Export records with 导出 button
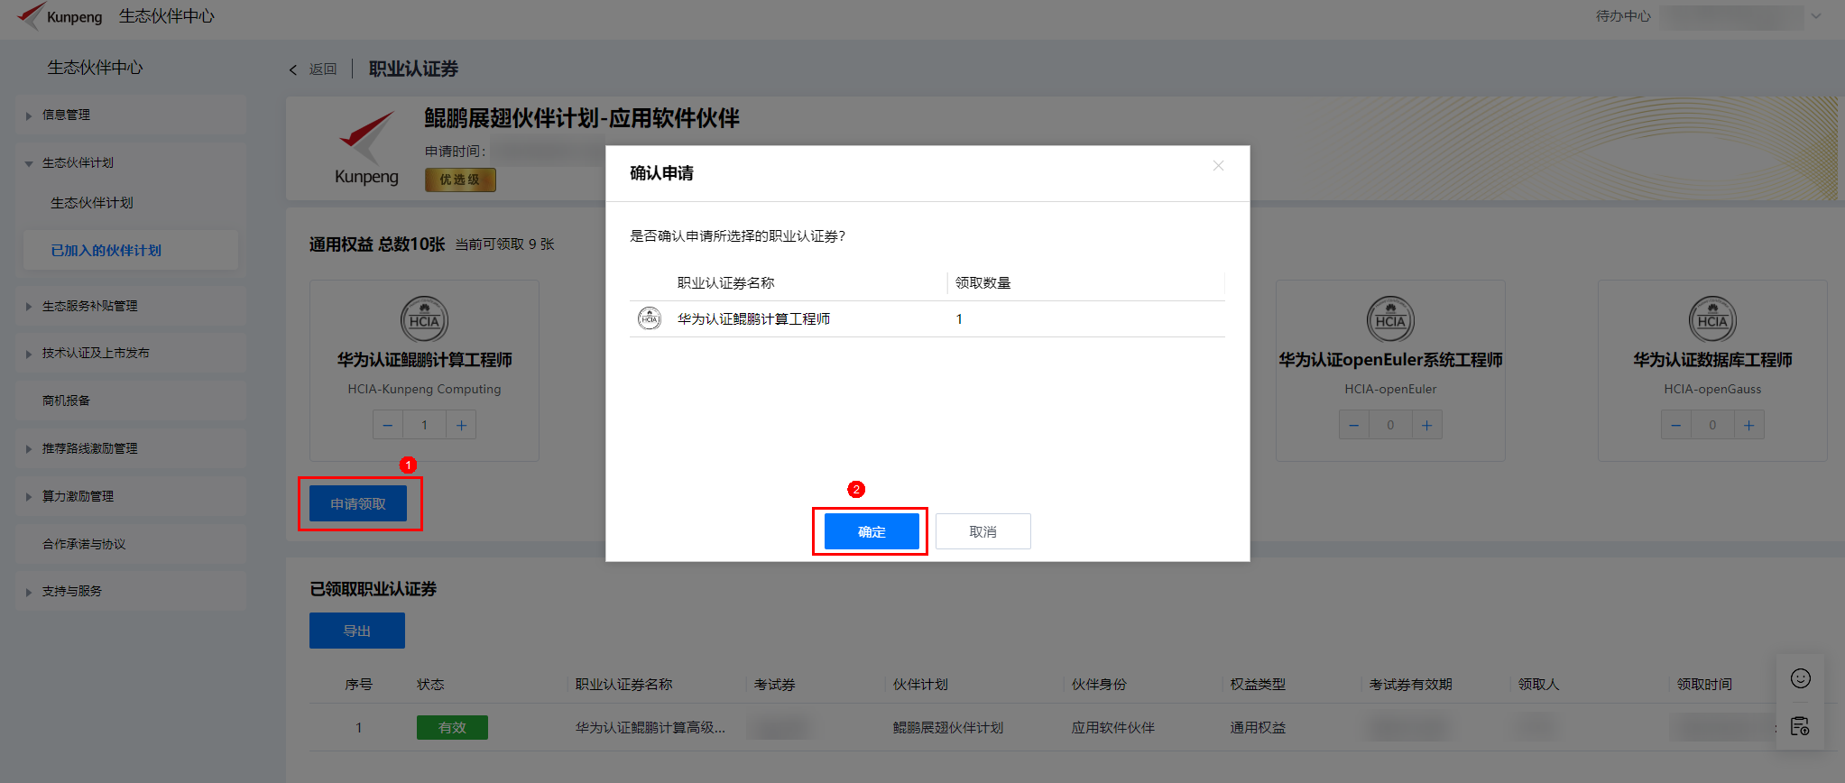1845x783 pixels. click(x=357, y=631)
